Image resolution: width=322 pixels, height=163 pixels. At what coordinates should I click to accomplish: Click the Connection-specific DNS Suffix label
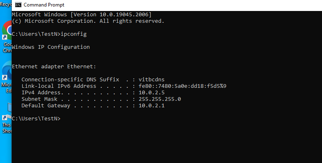point(70,80)
